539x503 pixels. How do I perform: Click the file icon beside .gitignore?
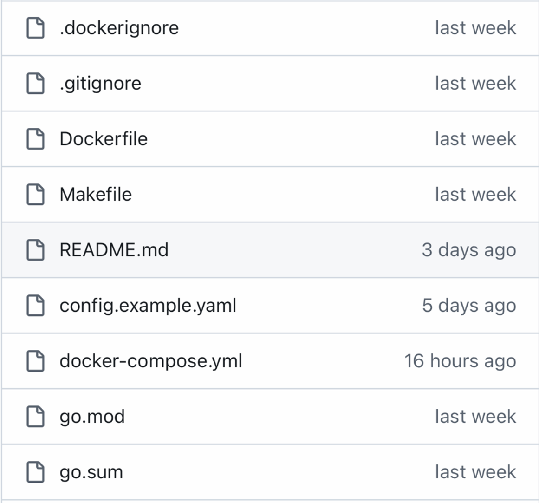tap(35, 83)
